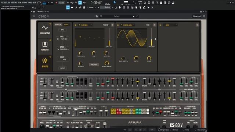Click the microphone recording icon

153,3
